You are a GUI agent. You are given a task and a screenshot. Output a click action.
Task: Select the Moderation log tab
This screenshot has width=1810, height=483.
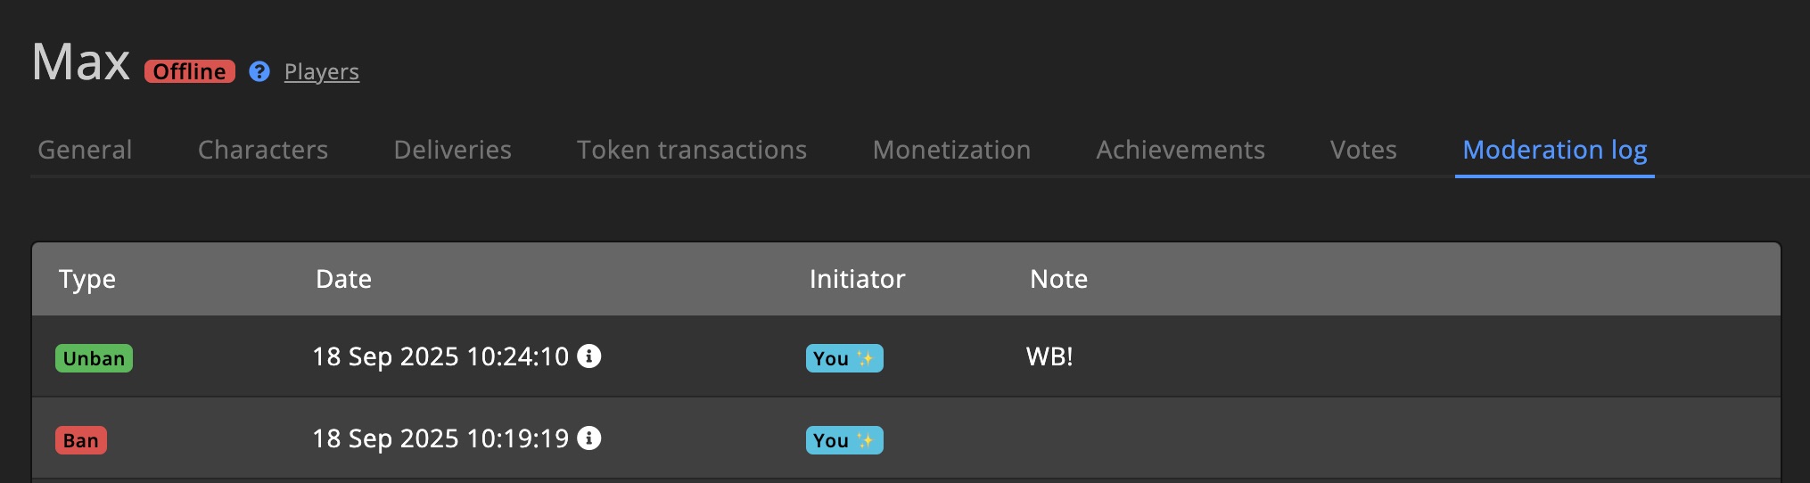[1554, 150]
